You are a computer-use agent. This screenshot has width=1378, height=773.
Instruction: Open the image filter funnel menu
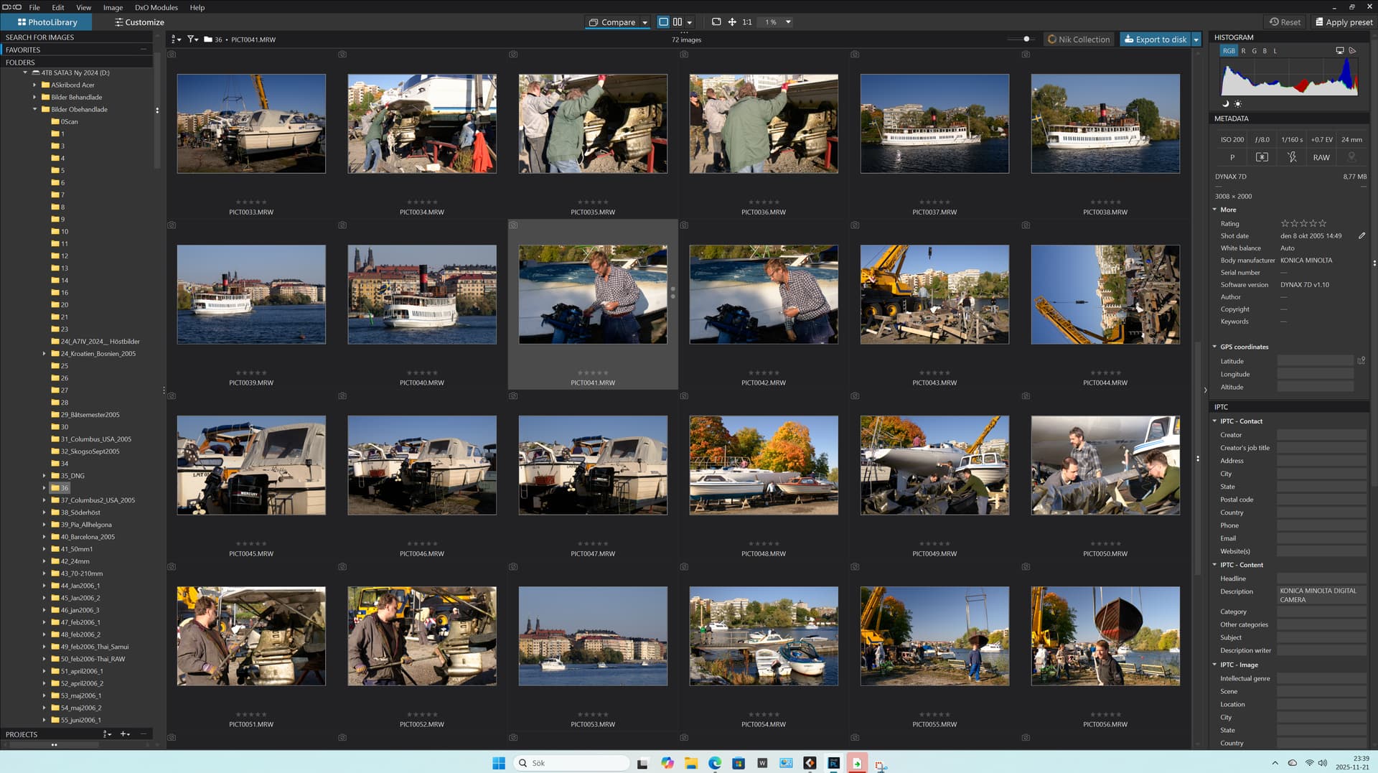pos(192,39)
